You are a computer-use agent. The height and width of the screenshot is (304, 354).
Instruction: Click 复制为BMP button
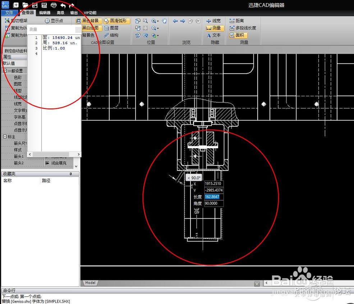pyautogui.click(x=16, y=35)
